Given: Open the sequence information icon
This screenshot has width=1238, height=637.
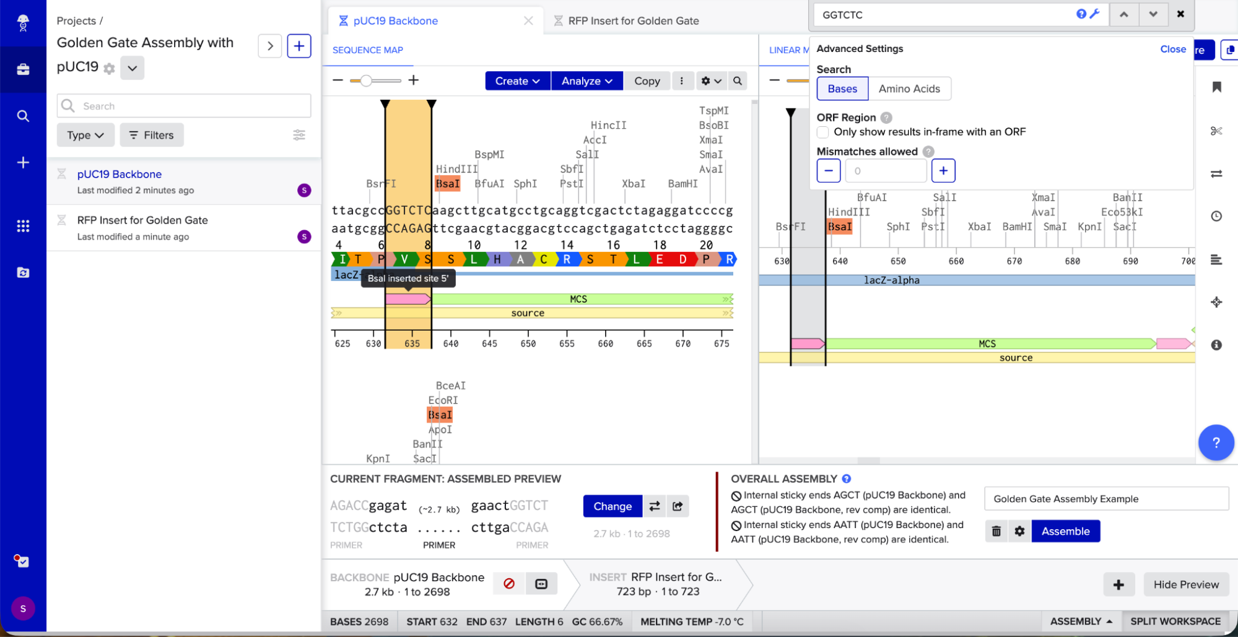Looking at the screenshot, I should [x=1216, y=345].
